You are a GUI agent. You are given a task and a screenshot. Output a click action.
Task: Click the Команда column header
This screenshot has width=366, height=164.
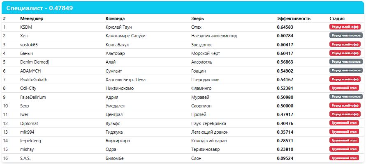(x=115, y=18)
